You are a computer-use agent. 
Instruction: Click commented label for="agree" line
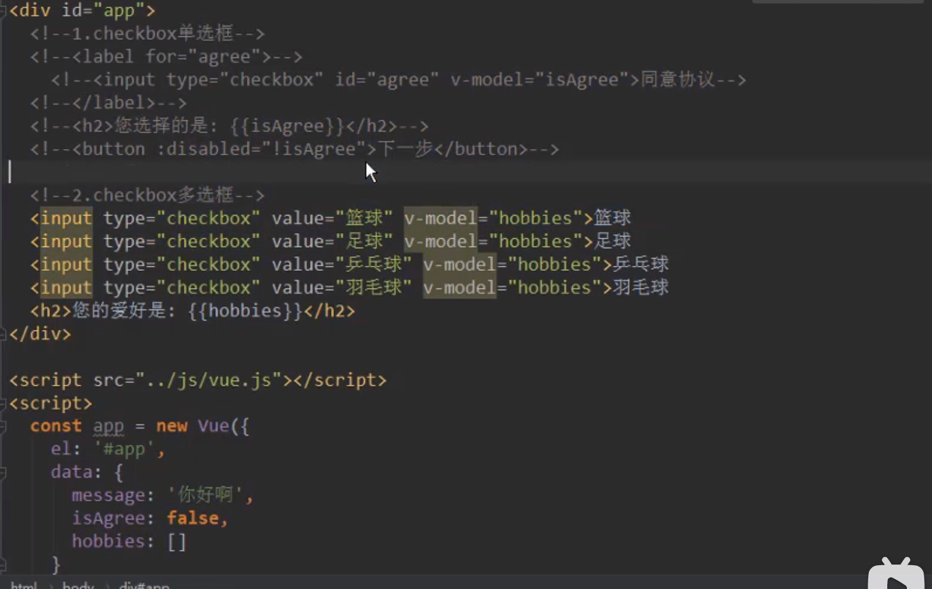pyautogui.click(x=166, y=57)
